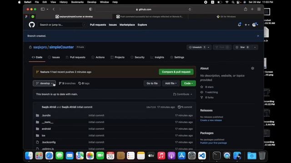Open the Develop menu in menu bar
This screenshot has width=291, height=163.
(92, 2)
